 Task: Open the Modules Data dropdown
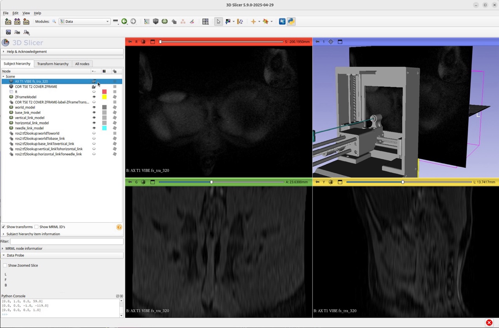[84, 21]
